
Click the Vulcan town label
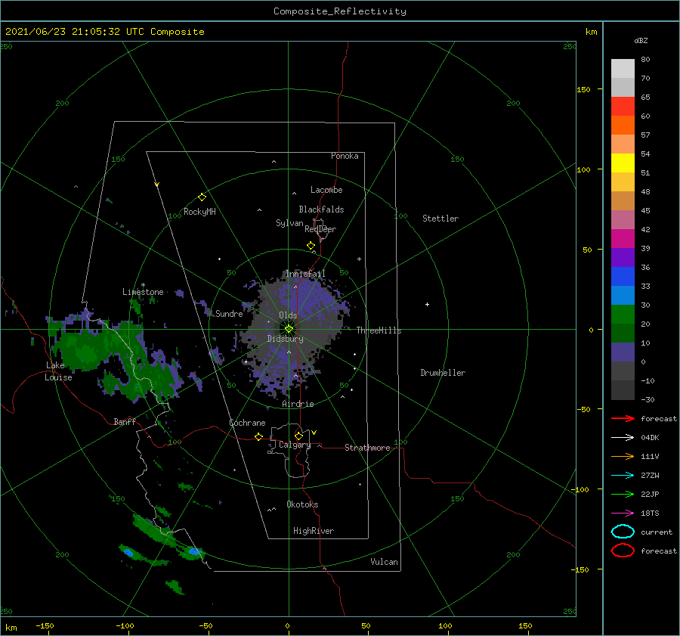[385, 562]
